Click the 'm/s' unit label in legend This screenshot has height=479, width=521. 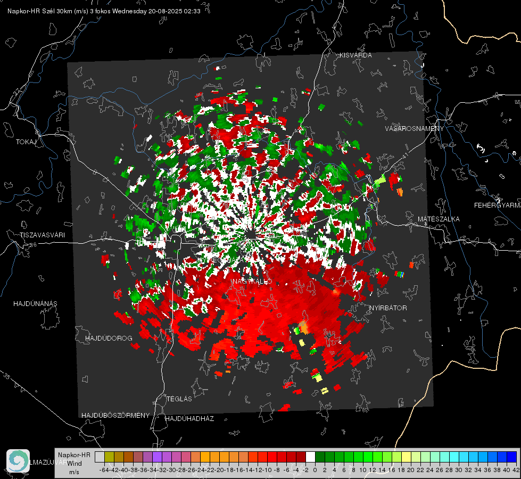pyautogui.click(x=74, y=472)
